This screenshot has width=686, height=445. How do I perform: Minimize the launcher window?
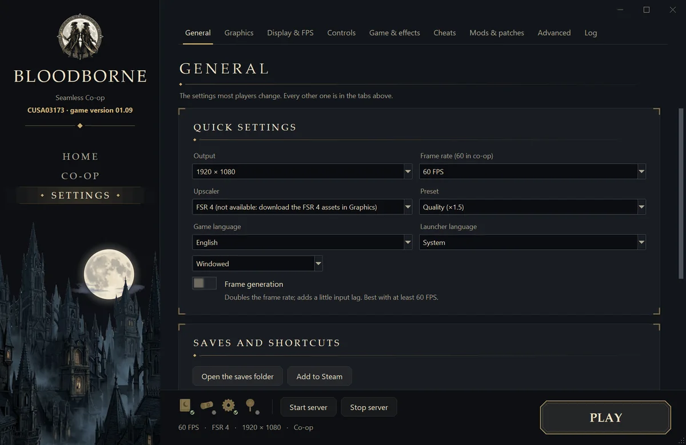point(620,10)
